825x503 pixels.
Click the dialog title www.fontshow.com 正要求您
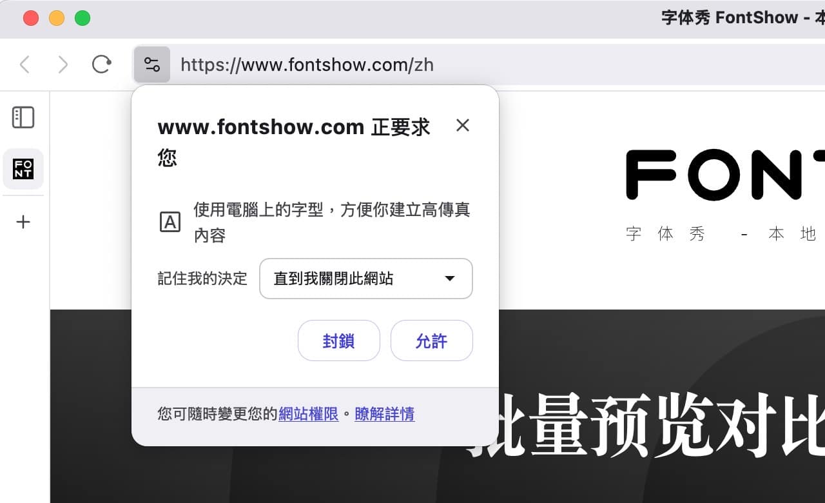point(294,142)
